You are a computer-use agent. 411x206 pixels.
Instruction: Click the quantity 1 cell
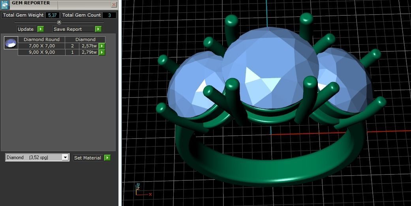(x=72, y=52)
